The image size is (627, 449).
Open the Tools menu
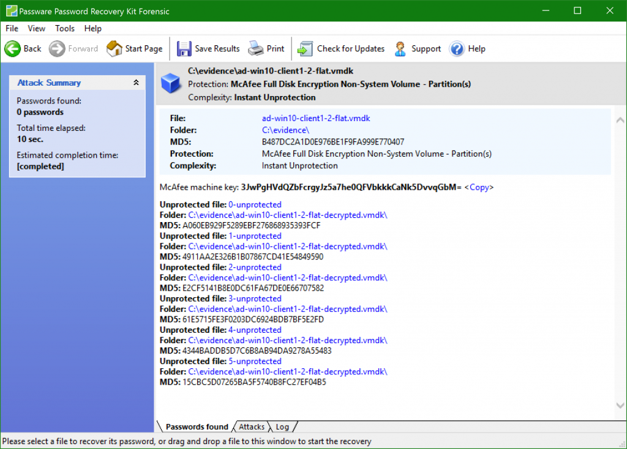(x=65, y=28)
